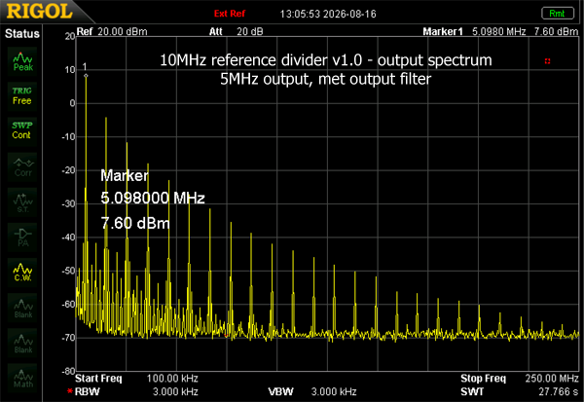Screen dimensions: 584x402
Task: Click the Stop Freq 250.00 MHz readout
Action: pos(520,379)
